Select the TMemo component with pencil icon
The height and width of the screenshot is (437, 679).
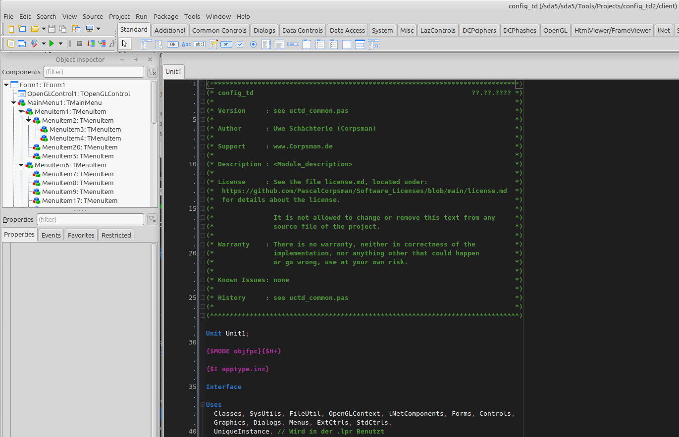click(x=213, y=45)
